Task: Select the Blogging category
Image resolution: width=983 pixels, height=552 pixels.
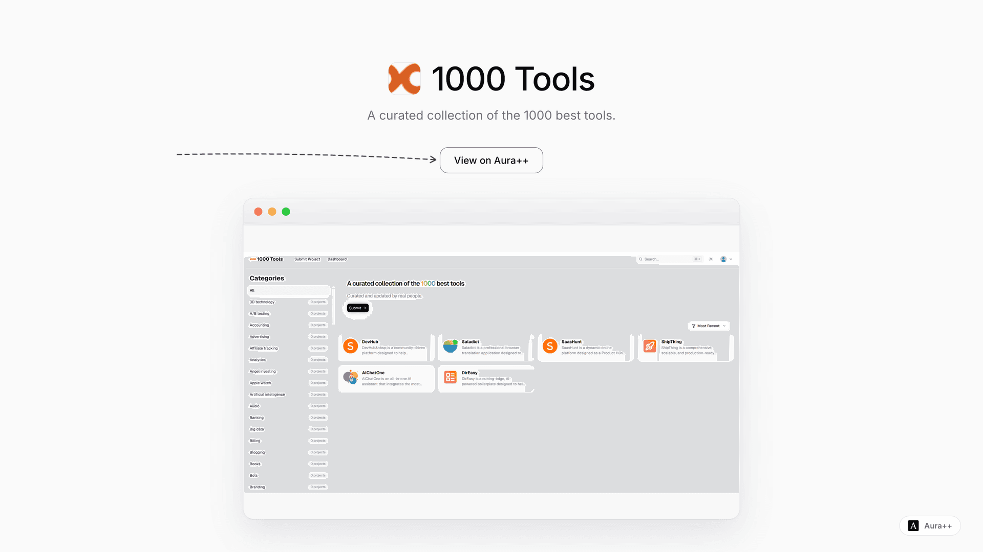Action: point(258,452)
